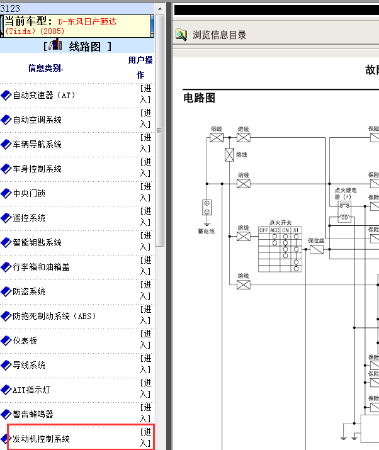Select 遥控系统 category text
Viewport: 379px width, 450px height.
click(29, 218)
